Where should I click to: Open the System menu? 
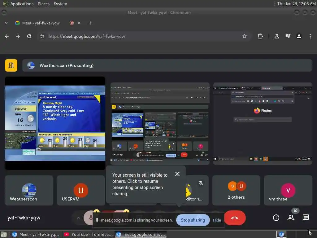pyautogui.click(x=60, y=4)
